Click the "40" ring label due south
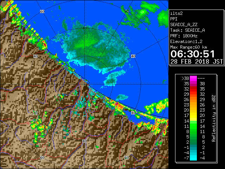The width and height of the screenshot is (225, 169). pos(84,141)
